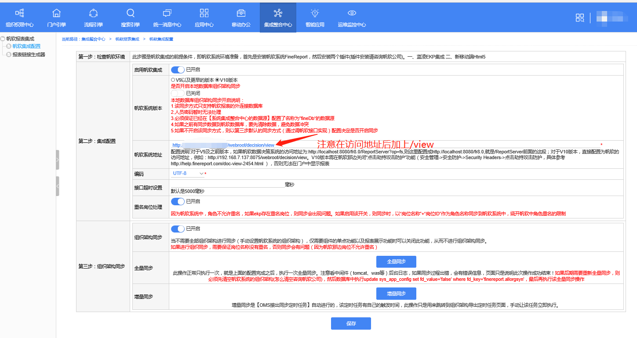Image resolution: width=637 pixels, height=338 pixels.
Task: Select 帆软集成配置 in the left tree
Action: 26,46
